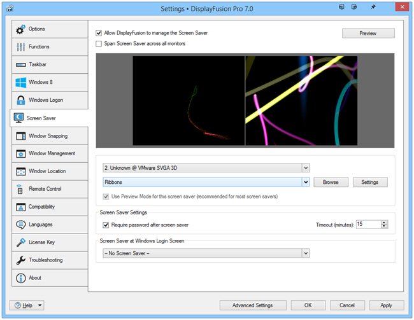Open the Help button dropdown arrow
The width and height of the screenshot is (414, 320).
tap(40, 305)
